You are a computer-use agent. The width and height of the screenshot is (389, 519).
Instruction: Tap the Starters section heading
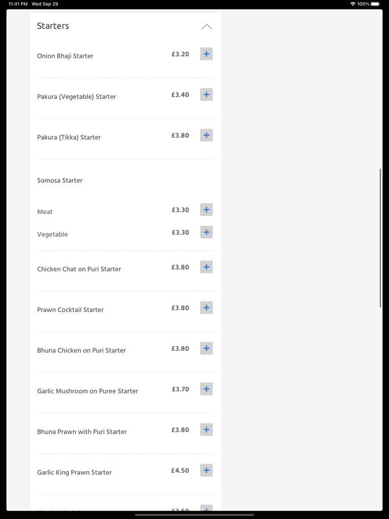pyautogui.click(x=53, y=26)
